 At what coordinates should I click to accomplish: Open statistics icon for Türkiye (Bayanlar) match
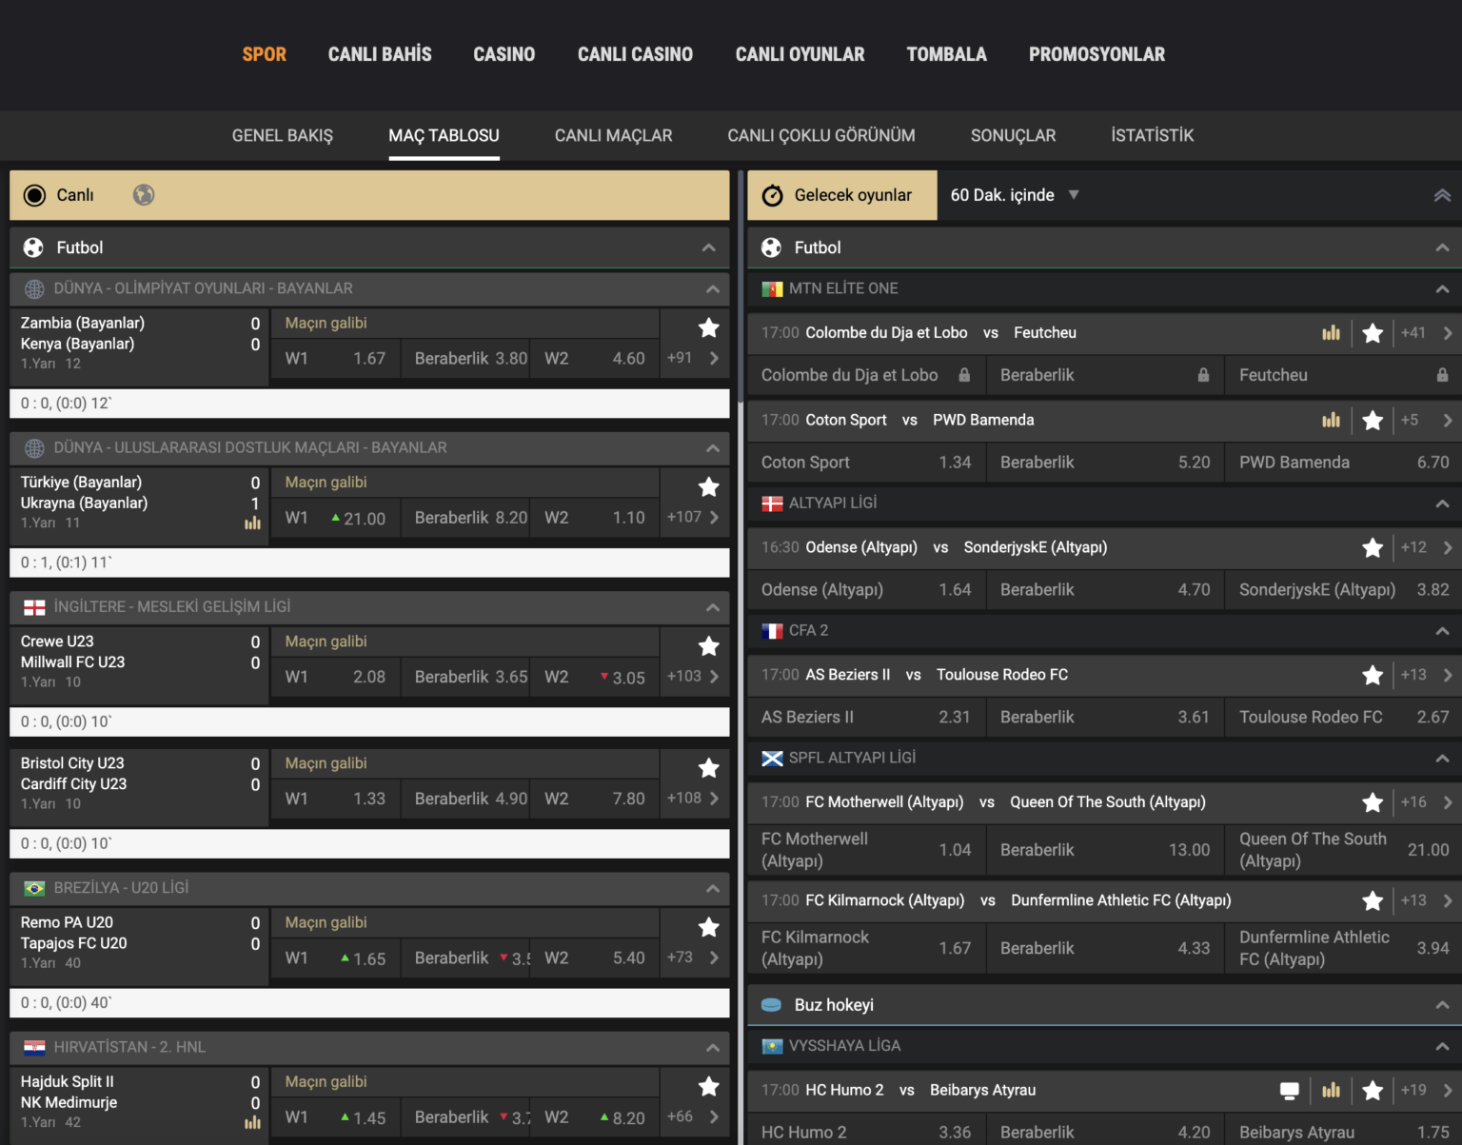tap(252, 523)
